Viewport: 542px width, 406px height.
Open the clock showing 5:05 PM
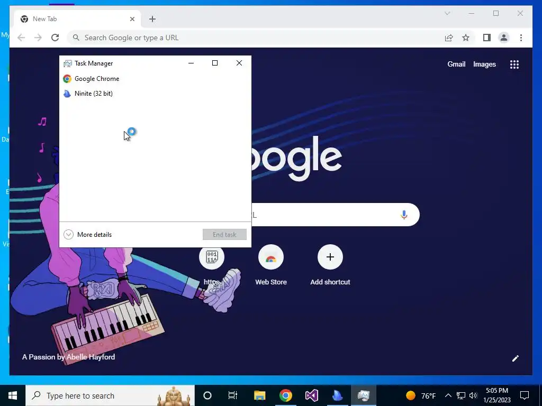click(x=497, y=395)
